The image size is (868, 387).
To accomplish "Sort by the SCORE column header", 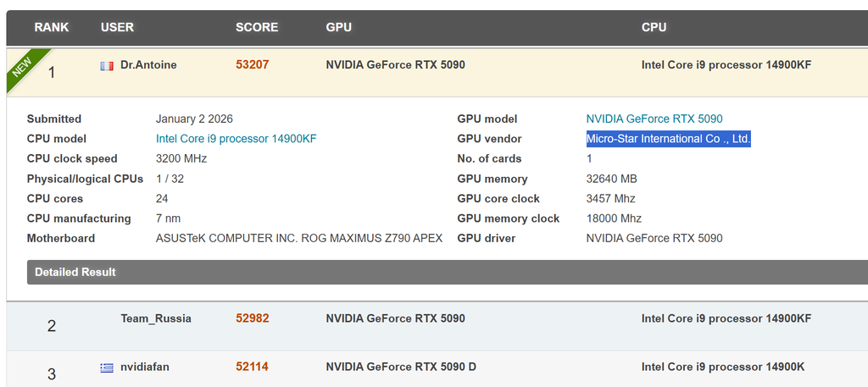I will coord(257,27).
